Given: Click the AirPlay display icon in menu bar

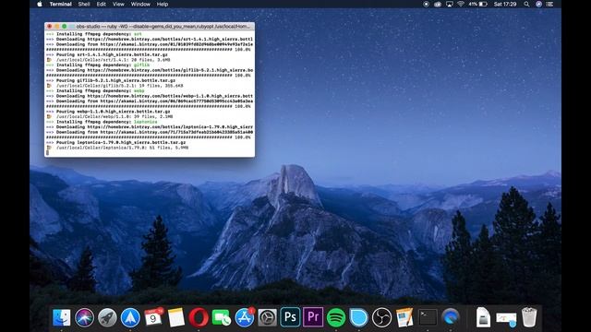Looking at the screenshot, I should pyautogui.click(x=450, y=4).
